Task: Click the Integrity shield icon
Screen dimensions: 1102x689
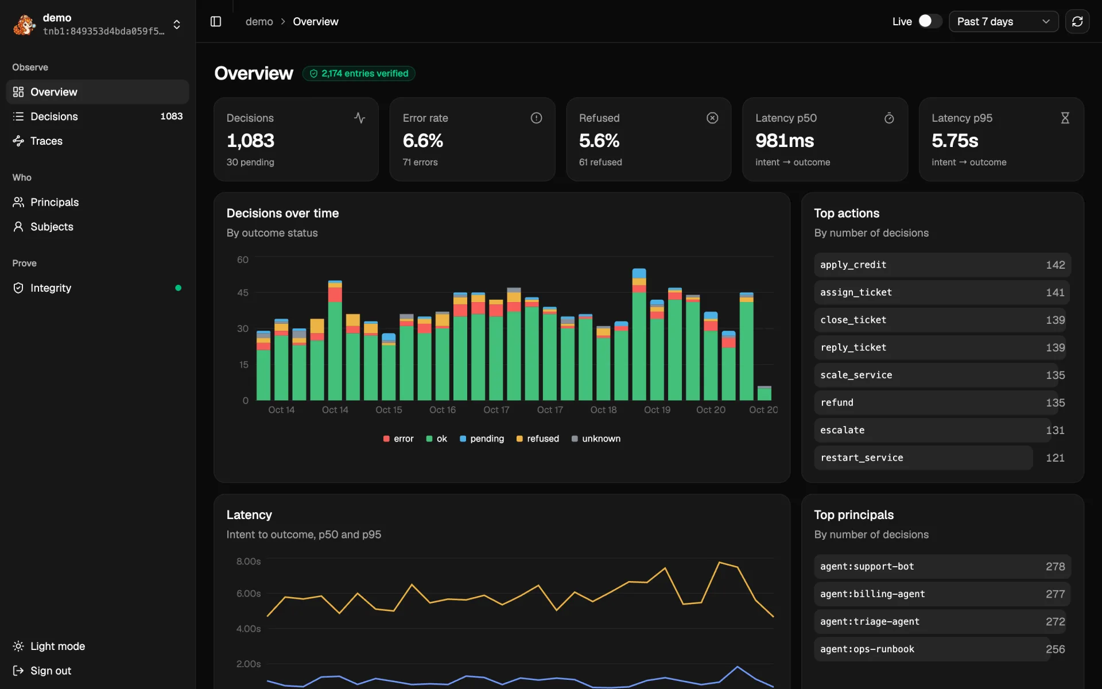Action: (18, 288)
